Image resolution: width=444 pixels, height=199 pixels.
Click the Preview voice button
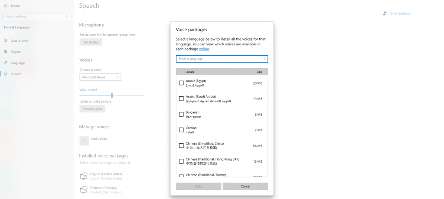click(92, 109)
